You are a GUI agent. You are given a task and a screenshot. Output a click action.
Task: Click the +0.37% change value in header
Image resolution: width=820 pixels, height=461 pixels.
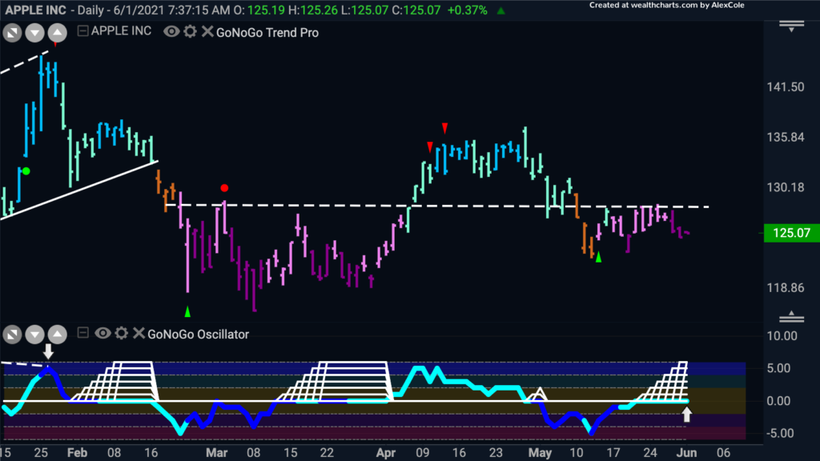pyautogui.click(x=467, y=10)
